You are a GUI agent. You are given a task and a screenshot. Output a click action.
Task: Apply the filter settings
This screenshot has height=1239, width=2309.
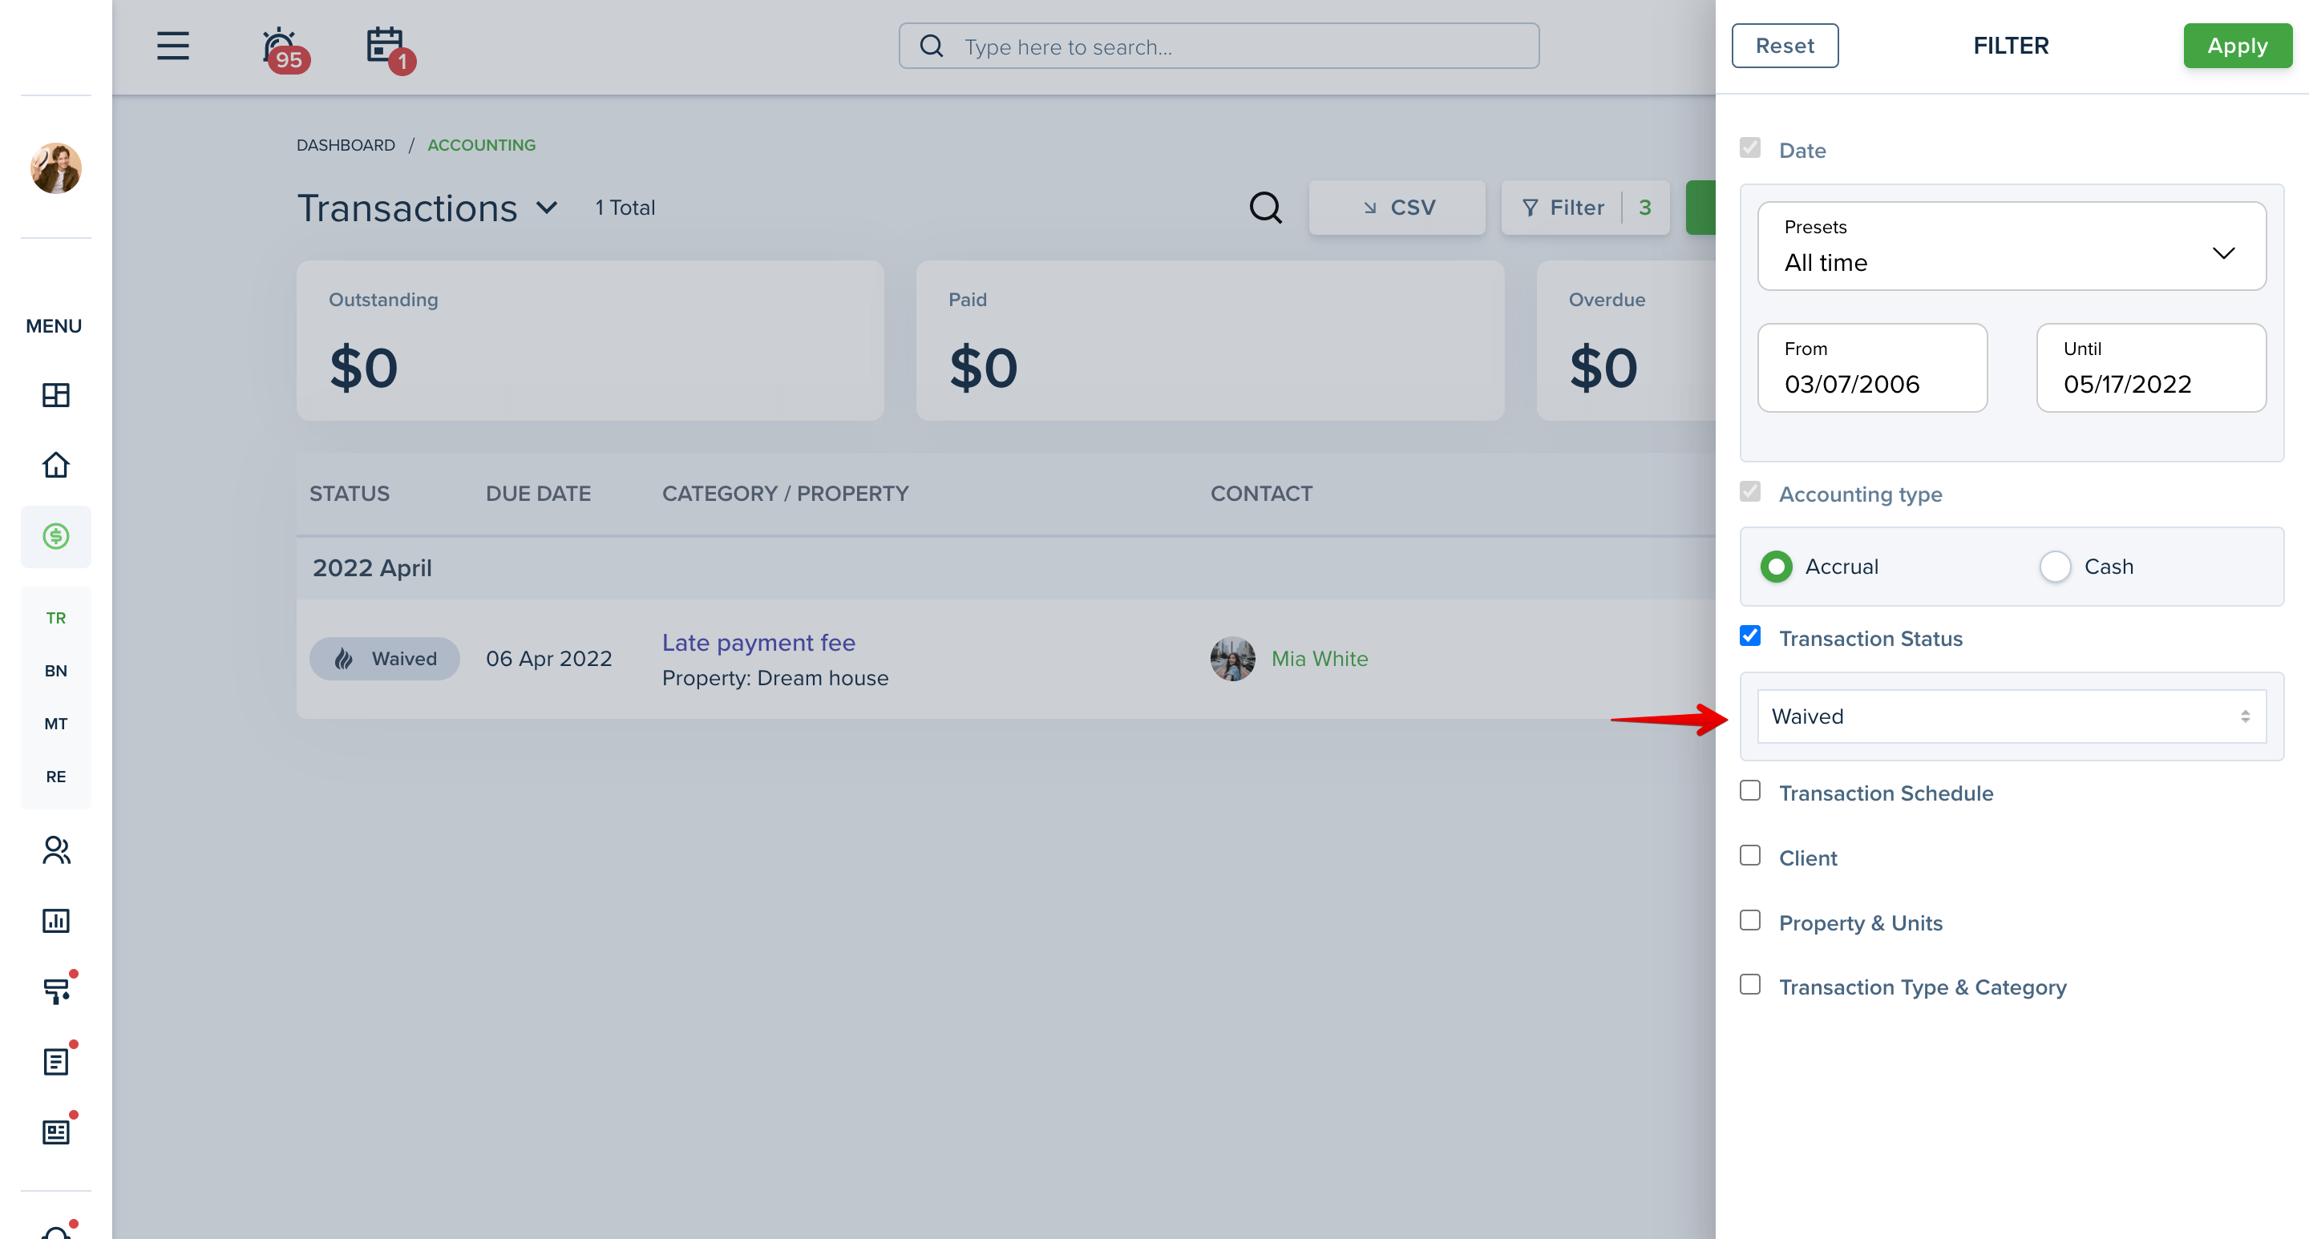click(2238, 46)
